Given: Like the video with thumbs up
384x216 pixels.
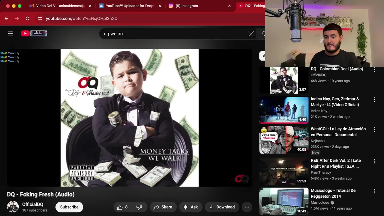Looking at the screenshot, I should (122, 207).
